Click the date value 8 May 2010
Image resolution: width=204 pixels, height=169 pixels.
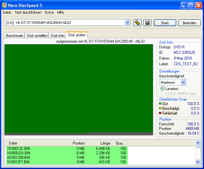[x=183, y=58]
